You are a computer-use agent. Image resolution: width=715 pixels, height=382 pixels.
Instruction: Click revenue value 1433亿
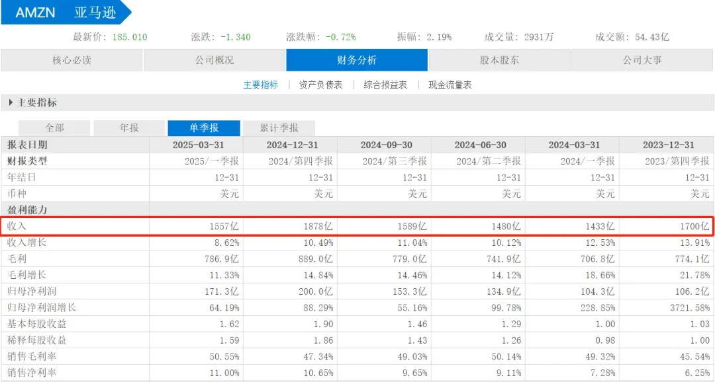(600, 226)
